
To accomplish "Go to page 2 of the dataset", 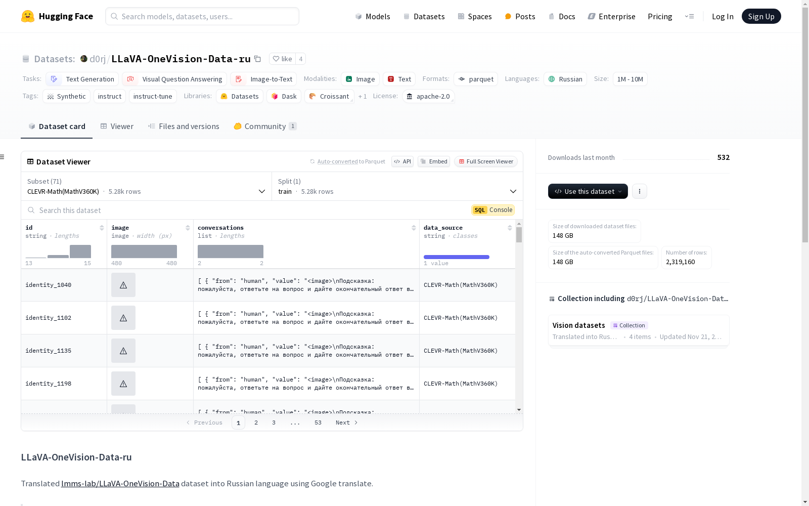I will [256, 423].
